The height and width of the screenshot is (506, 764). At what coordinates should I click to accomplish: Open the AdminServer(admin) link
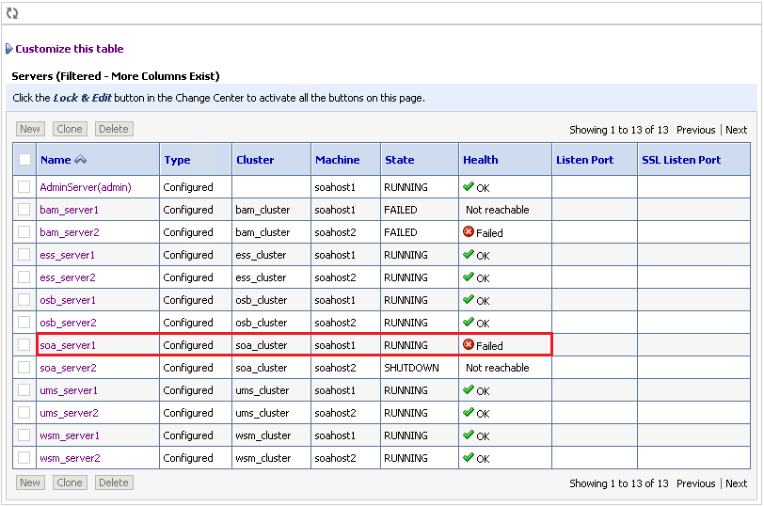coord(86,187)
